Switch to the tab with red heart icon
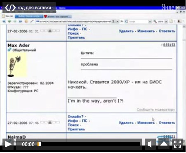The height and width of the screenshot is (153, 186). [x=58, y=16]
